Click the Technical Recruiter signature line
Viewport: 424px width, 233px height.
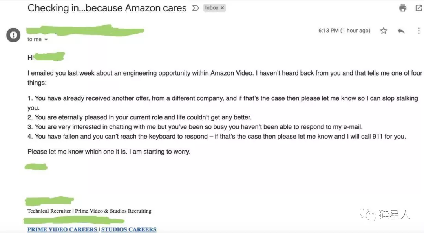pos(89,211)
